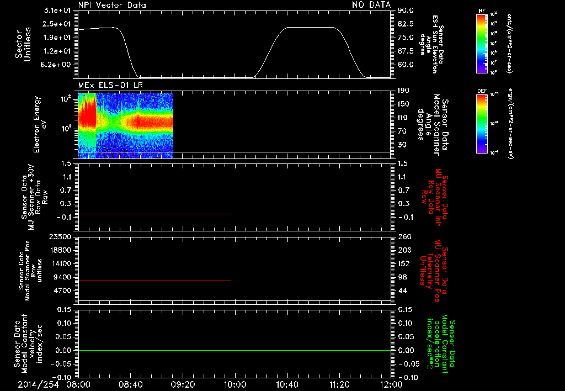Click the ESH Sun Elevation Angle axis title
The height and width of the screenshot is (391, 565).
[431, 45]
